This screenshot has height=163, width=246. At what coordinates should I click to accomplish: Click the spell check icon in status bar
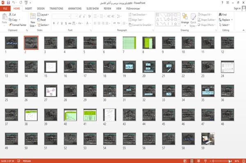click(18, 161)
